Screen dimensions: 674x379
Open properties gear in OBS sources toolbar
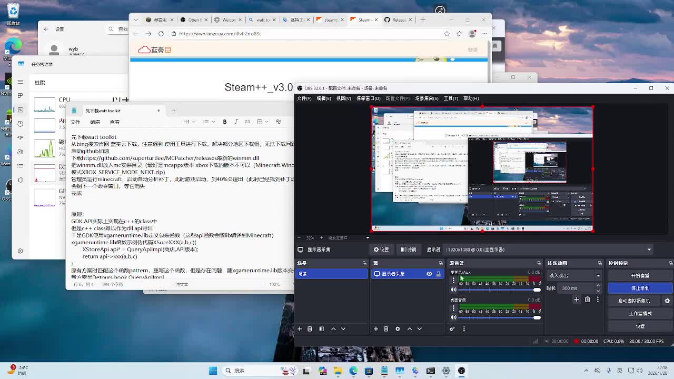point(398,329)
